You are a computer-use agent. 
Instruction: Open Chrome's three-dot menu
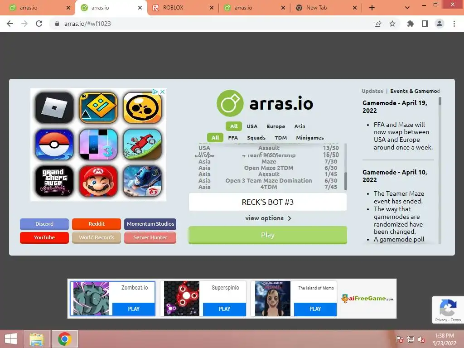(454, 24)
